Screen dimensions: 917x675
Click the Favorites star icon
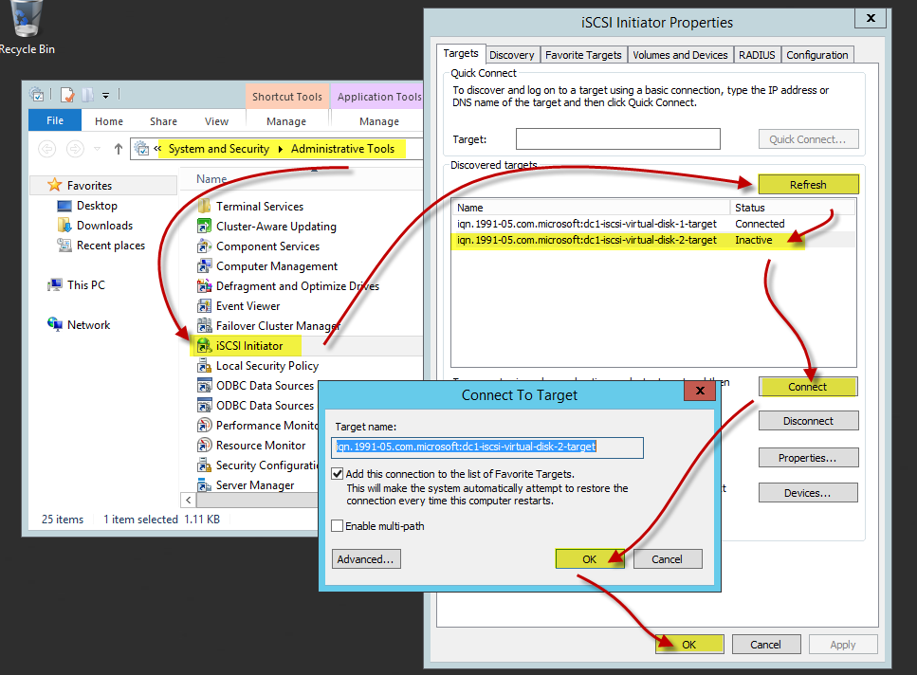tap(54, 185)
